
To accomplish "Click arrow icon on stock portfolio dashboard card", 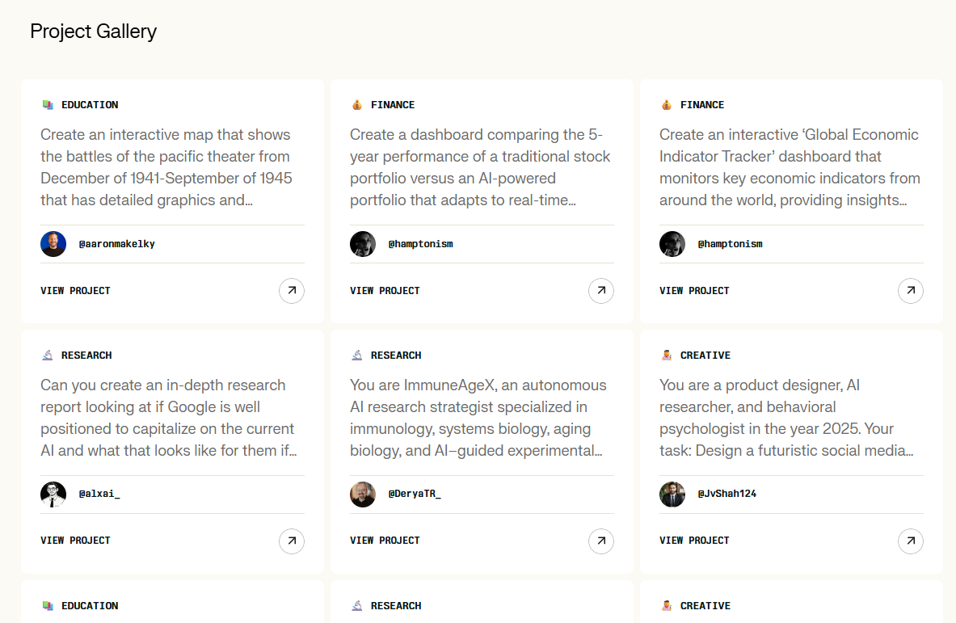I will click(x=601, y=291).
